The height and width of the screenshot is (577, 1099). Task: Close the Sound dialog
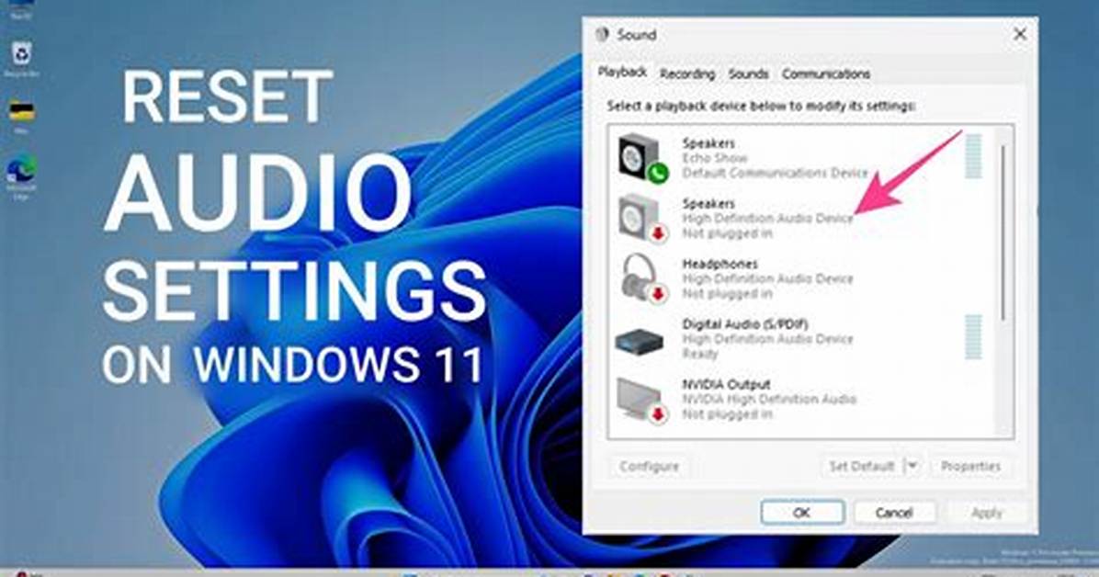coord(1020,34)
